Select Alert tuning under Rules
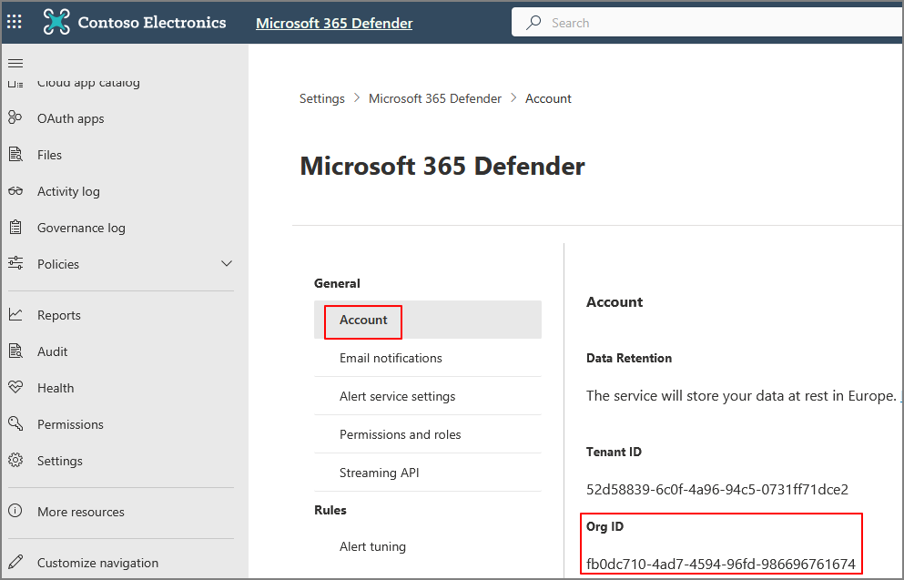 (372, 546)
